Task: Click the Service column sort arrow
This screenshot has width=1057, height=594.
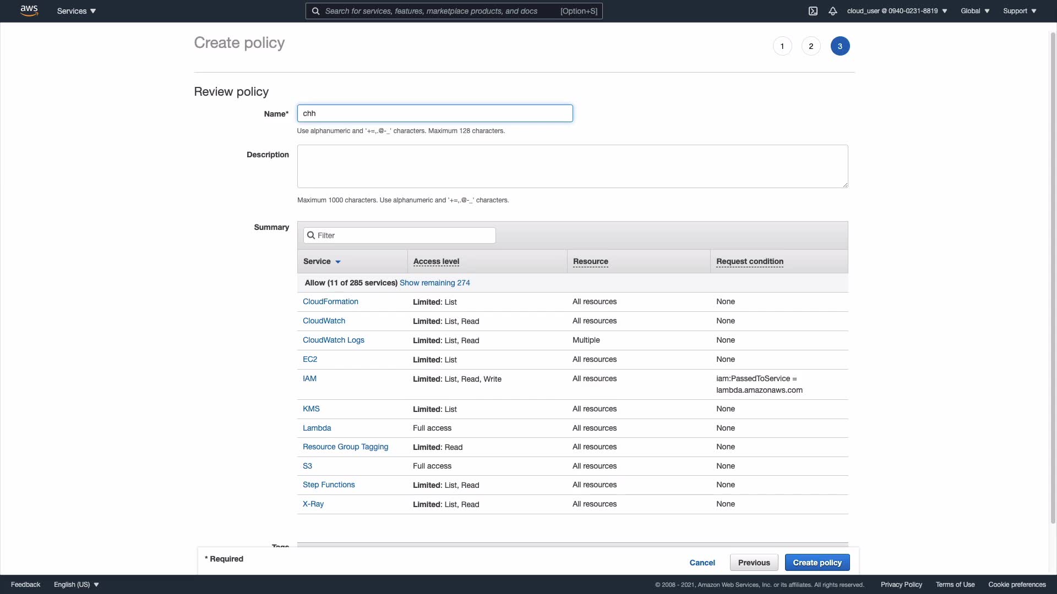Action: pyautogui.click(x=338, y=262)
